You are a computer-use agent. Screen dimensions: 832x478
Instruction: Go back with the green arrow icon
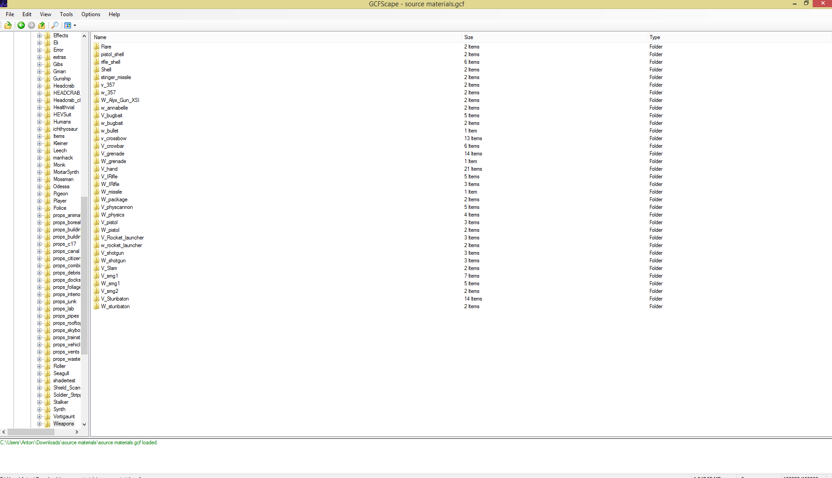point(21,25)
